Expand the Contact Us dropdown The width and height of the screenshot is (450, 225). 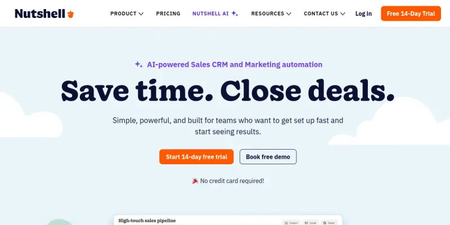325,13
